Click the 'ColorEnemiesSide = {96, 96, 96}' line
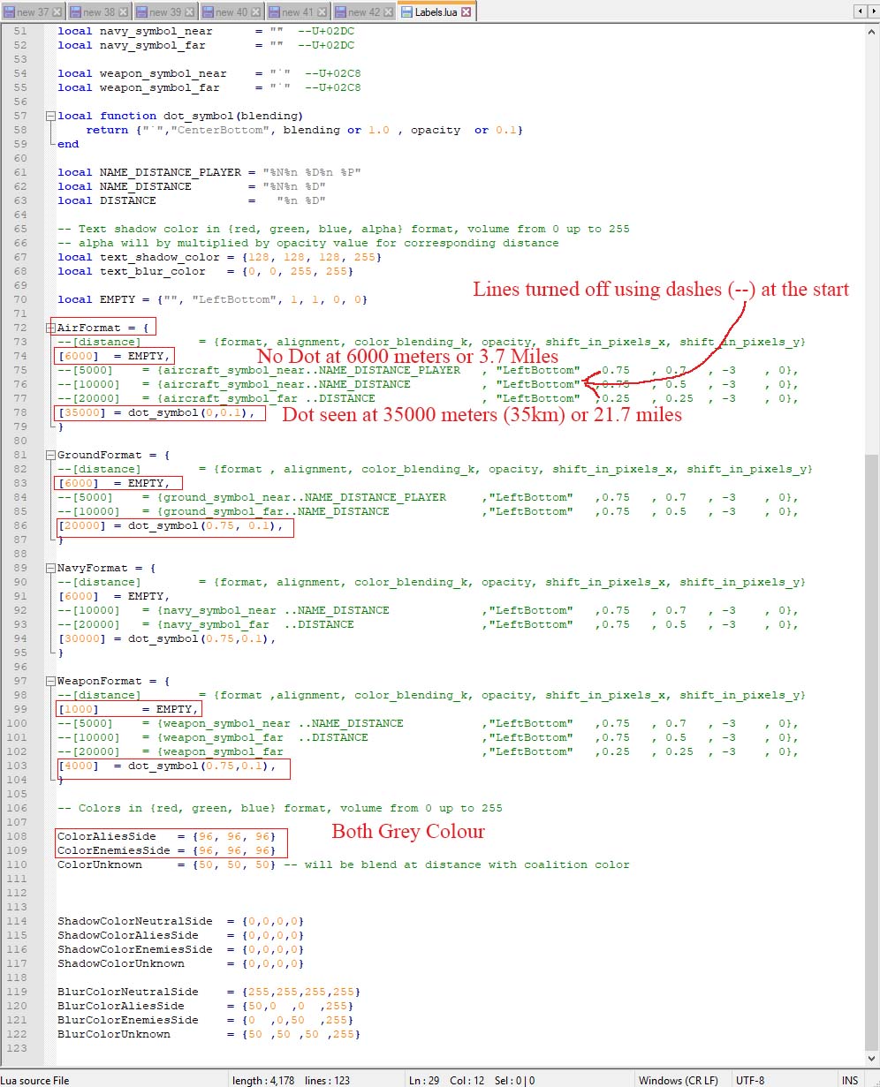The width and height of the screenshot is (880, 1087). click(x=167, y=850)
